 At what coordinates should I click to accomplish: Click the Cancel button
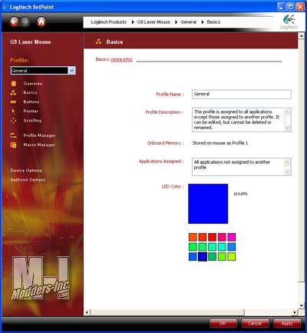coord(255,324)
